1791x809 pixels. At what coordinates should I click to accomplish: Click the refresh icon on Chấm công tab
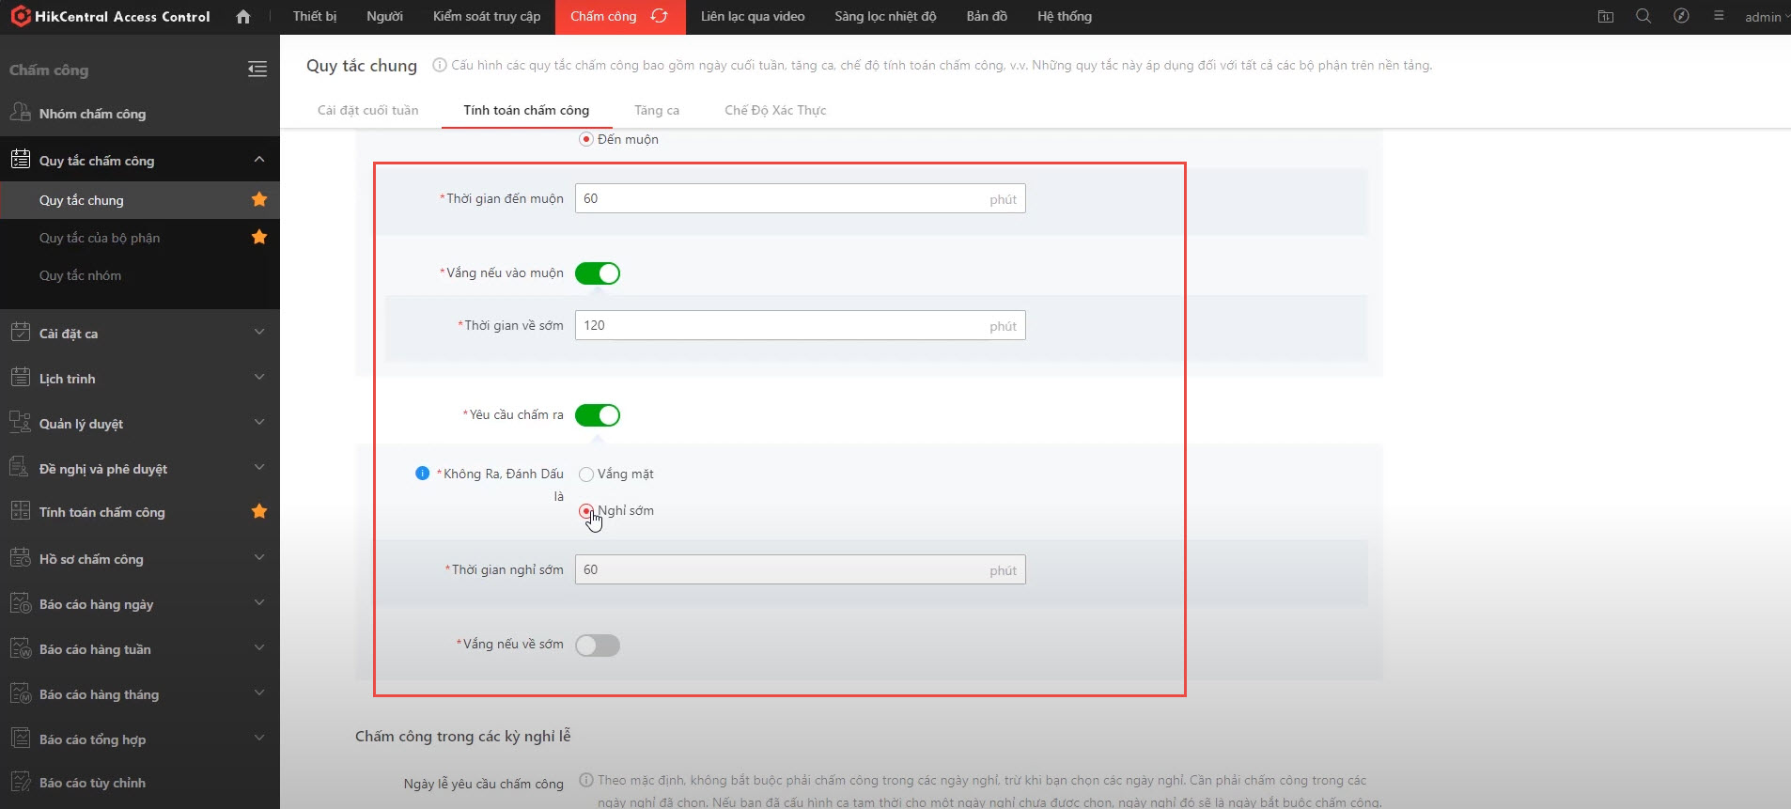coord(660,16)
